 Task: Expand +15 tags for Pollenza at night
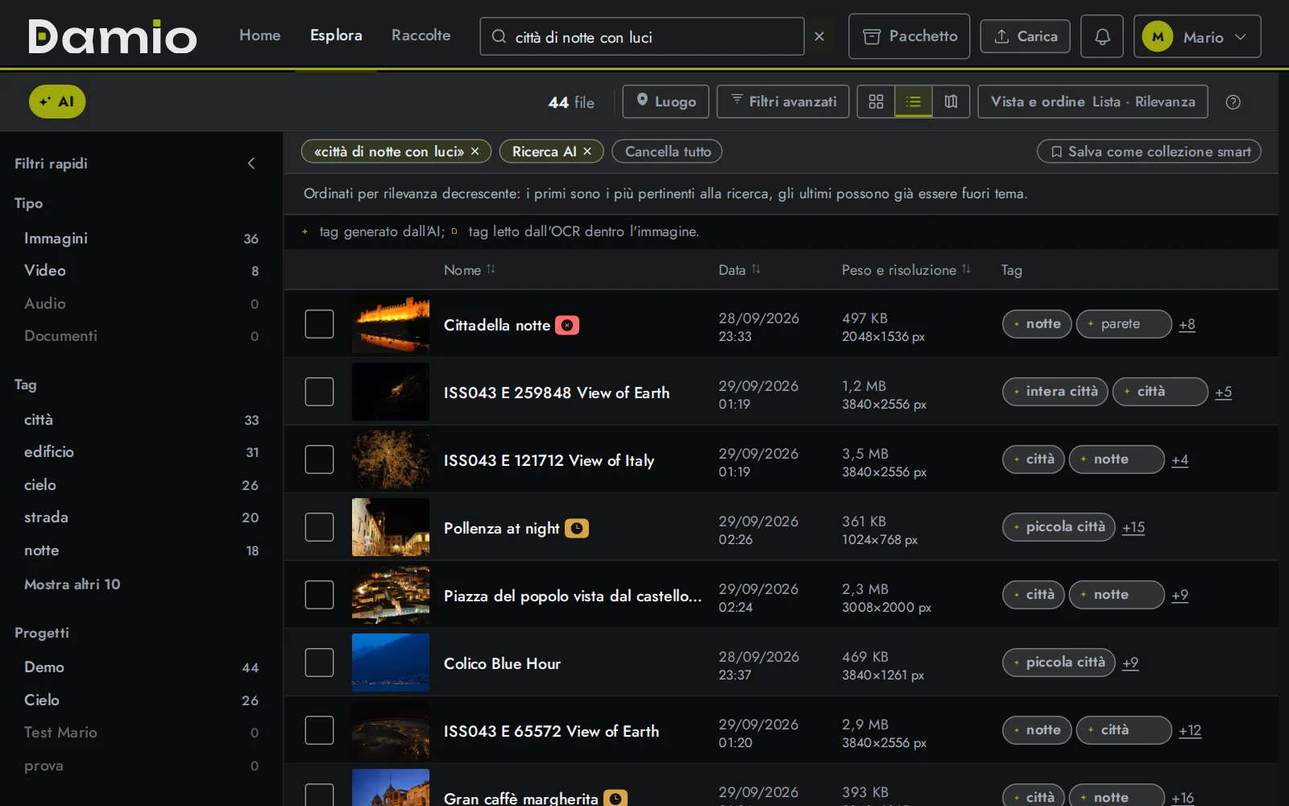click(1134, 527)
